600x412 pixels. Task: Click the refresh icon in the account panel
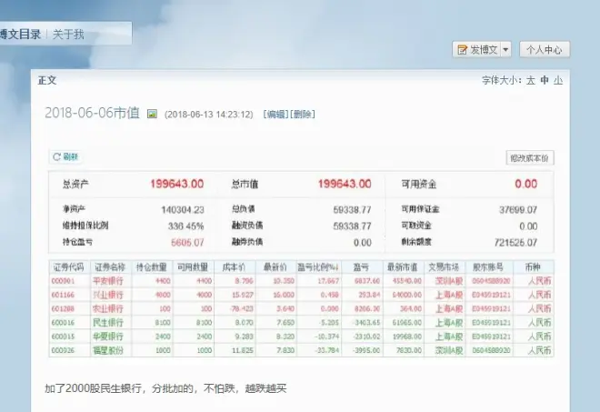click(56, 157)
